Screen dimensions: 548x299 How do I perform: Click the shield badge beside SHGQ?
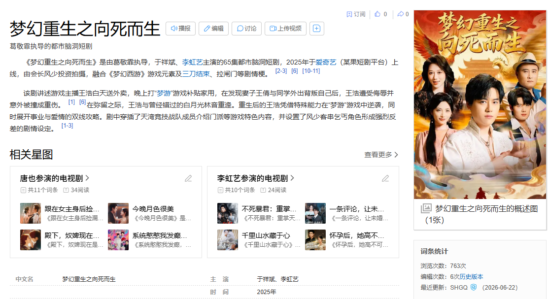(474, 287)
